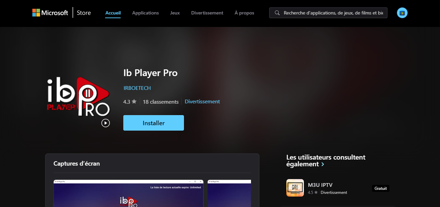This screenshot has height=207, width=440.
Task: Click the Divertissement category link
Action: tap(202, 101)
